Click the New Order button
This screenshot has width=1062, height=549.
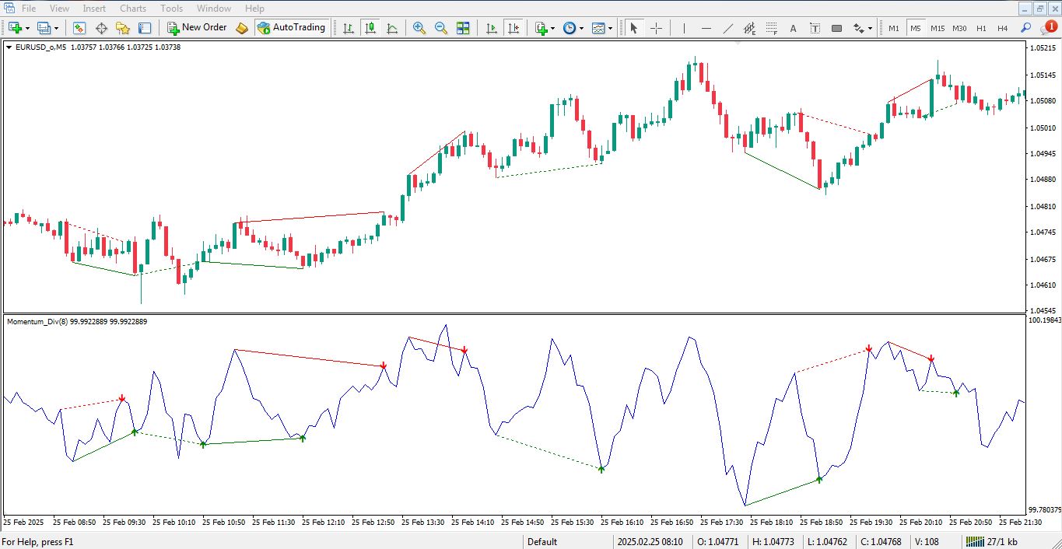click(x=196, y=28)
